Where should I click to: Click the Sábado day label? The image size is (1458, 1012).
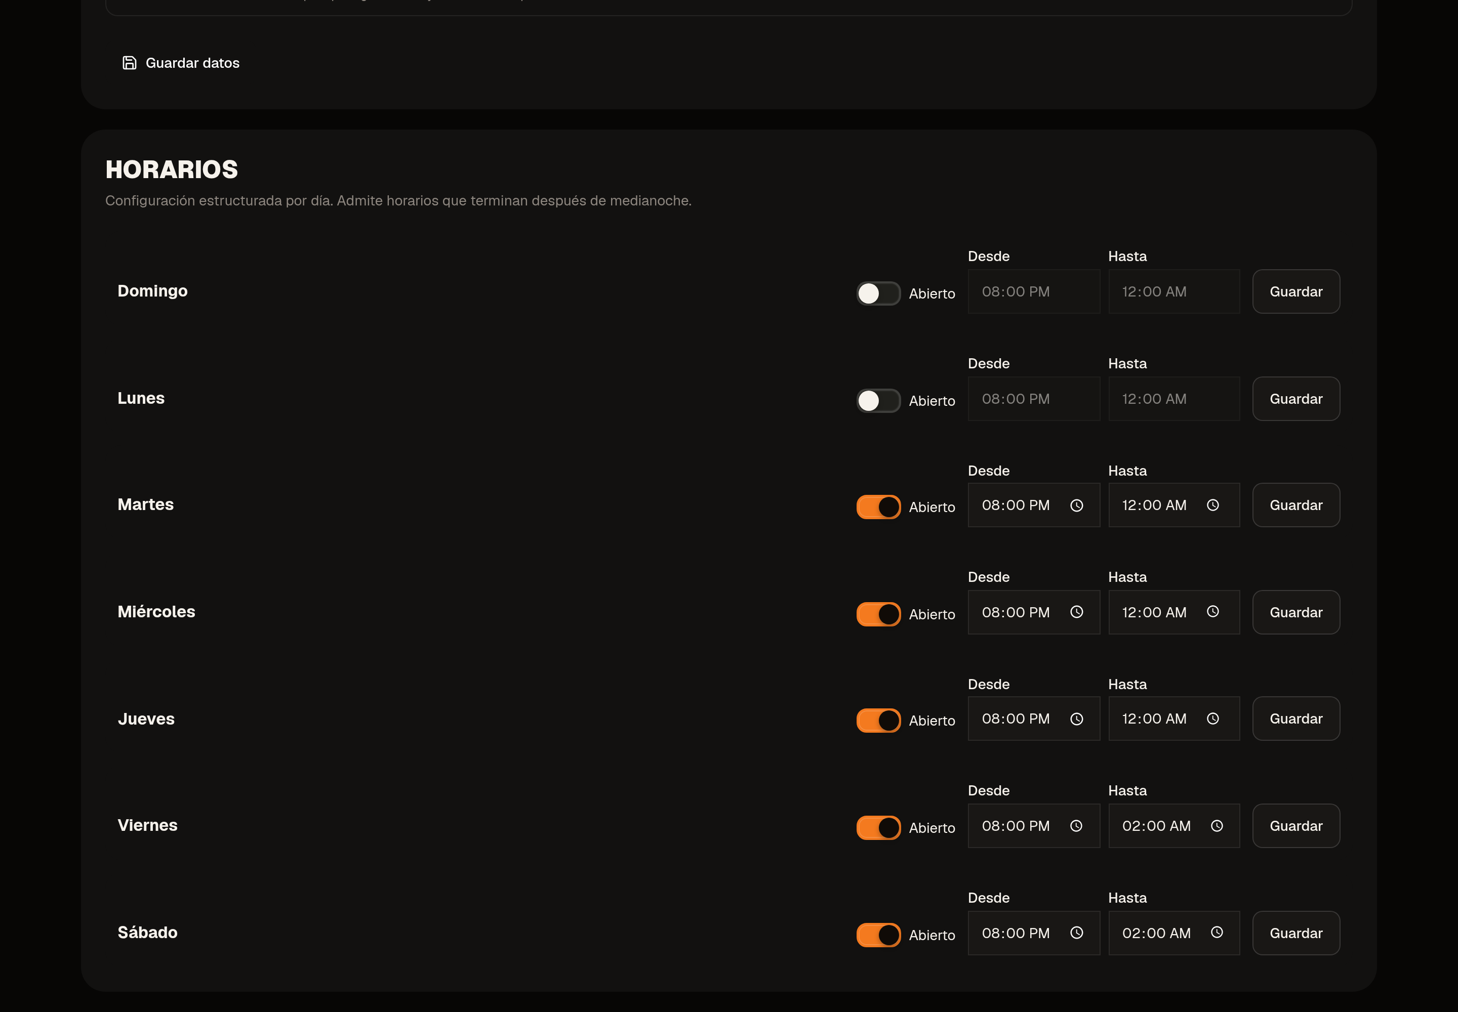(147, 932)
